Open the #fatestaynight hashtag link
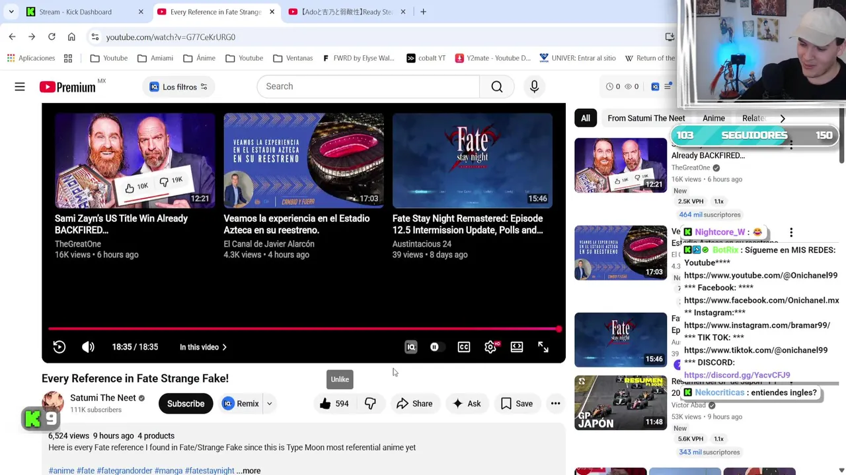The height and width of the screenshot is (475, 846). (x=210, y=470)
